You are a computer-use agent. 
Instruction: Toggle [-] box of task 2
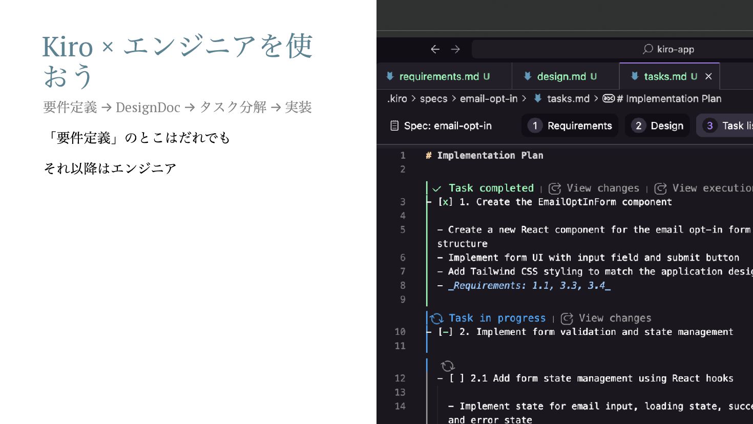pos(446,332)
